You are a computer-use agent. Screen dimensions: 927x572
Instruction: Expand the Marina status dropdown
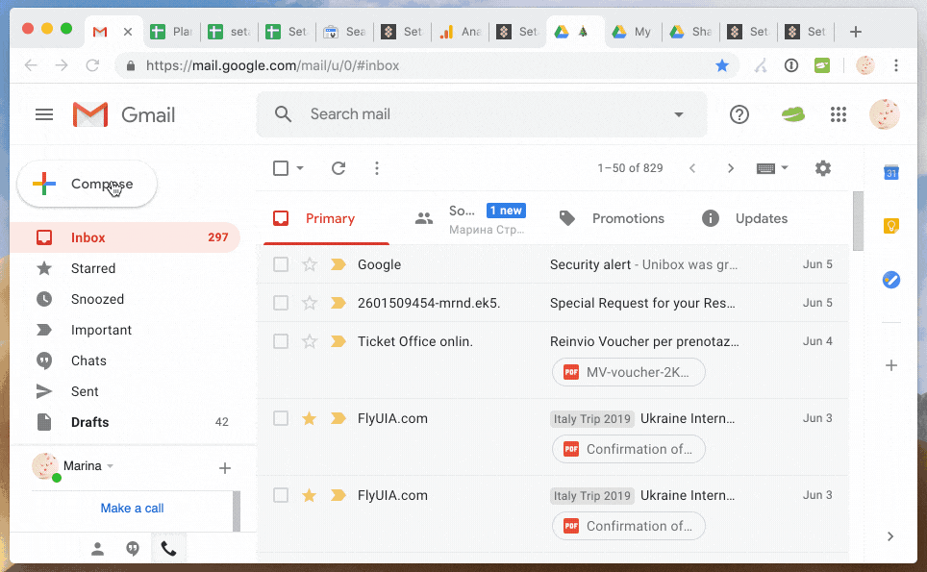(x=110, y=466)
